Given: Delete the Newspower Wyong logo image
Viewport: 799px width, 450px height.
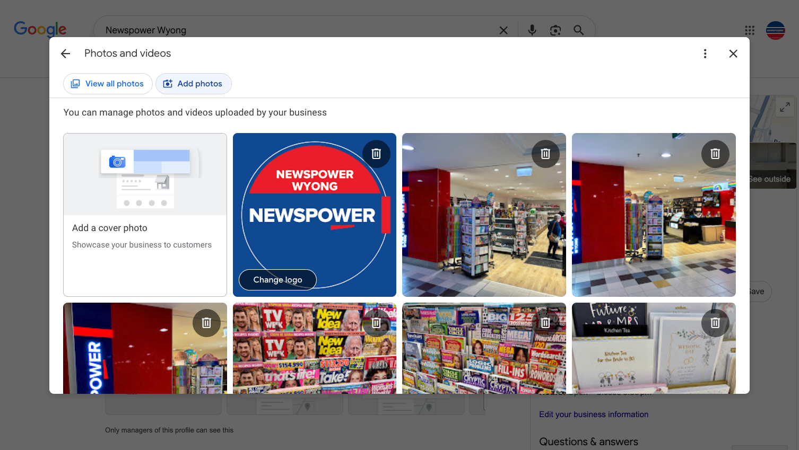Looking at the screenshot, I should pyautogui.click(x=376, y=154).
